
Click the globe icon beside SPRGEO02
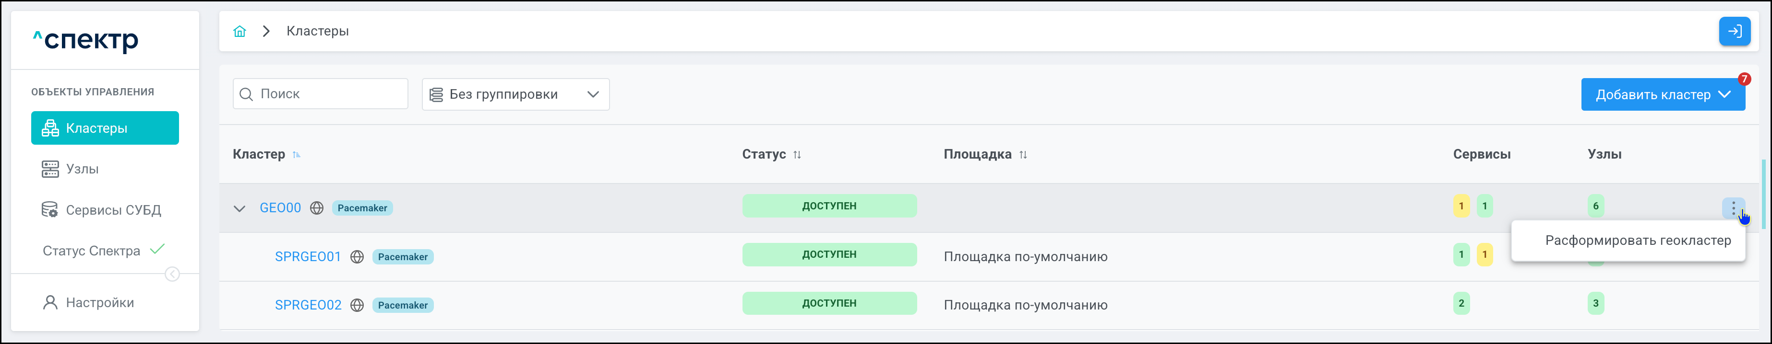click(357, 306)
